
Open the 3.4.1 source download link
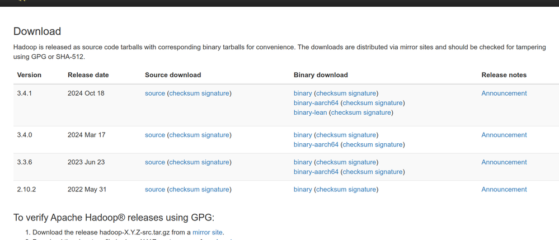tap(155, 93)
